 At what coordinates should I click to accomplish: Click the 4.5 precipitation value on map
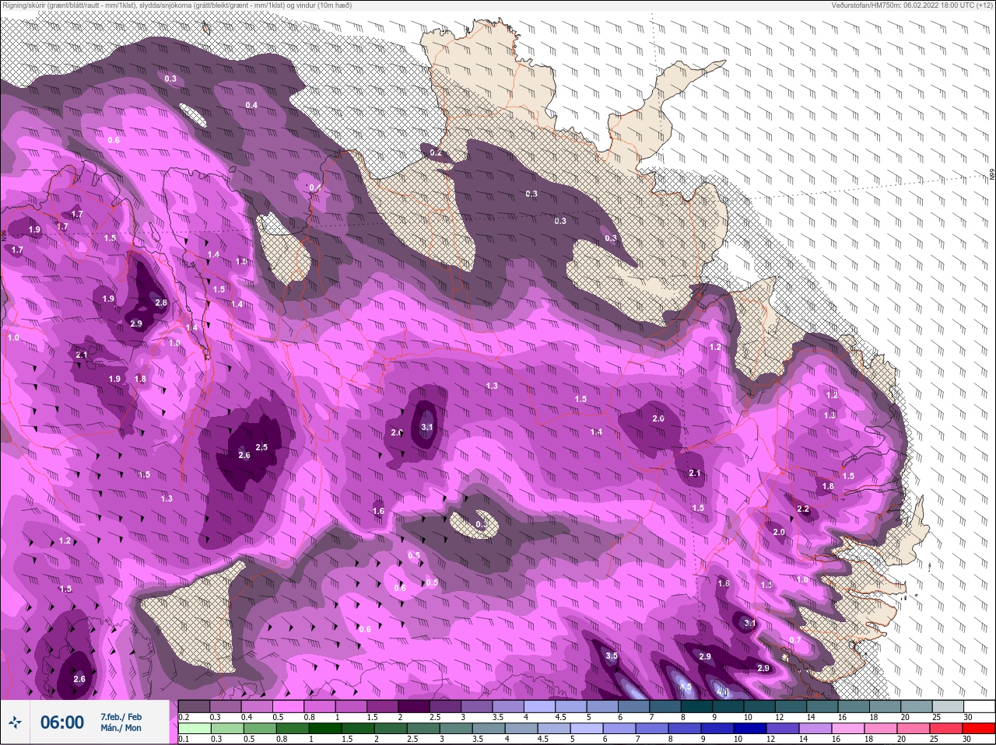[x=685, y=687]
